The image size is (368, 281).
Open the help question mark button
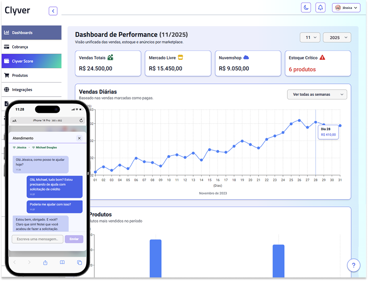353,265
